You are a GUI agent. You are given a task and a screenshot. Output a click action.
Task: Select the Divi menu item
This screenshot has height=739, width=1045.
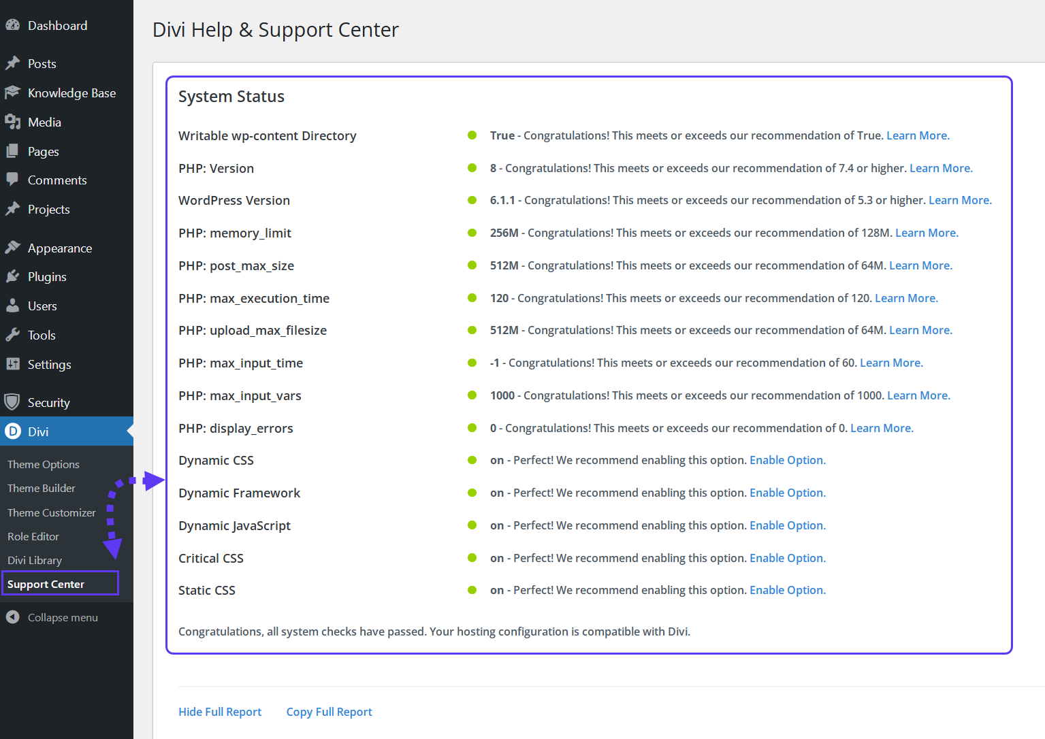pos(67,431)
